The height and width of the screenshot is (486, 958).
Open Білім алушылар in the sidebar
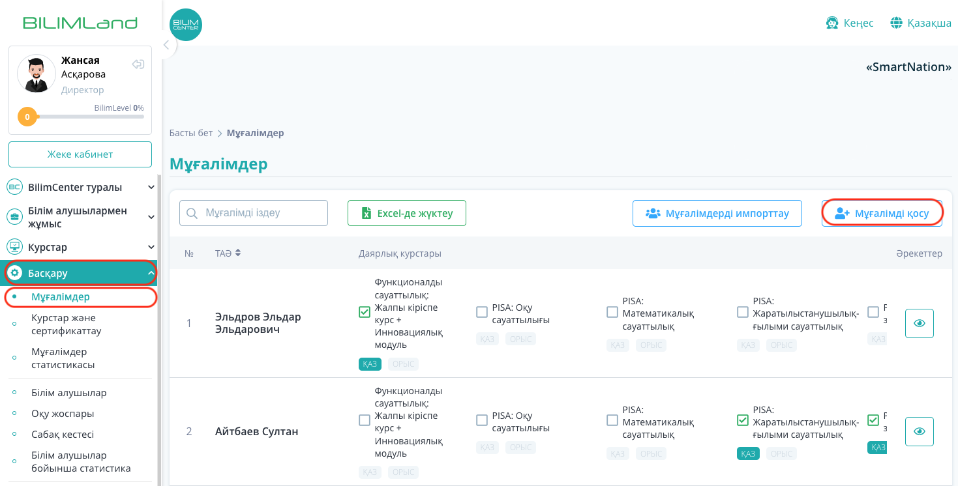[69, 393]
